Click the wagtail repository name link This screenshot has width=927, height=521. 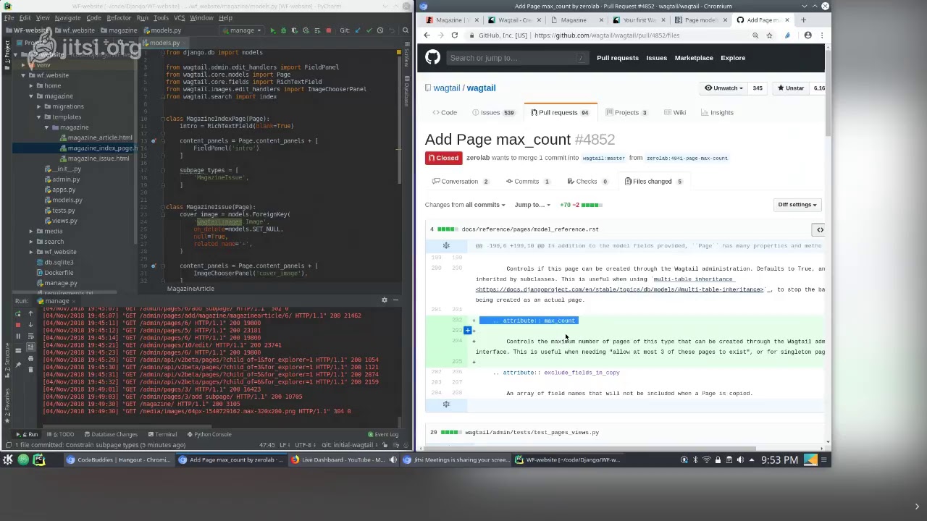click(x=481, y=88)
